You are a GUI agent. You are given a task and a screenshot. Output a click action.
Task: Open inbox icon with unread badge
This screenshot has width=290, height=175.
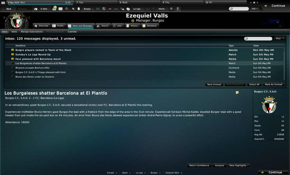54,8
